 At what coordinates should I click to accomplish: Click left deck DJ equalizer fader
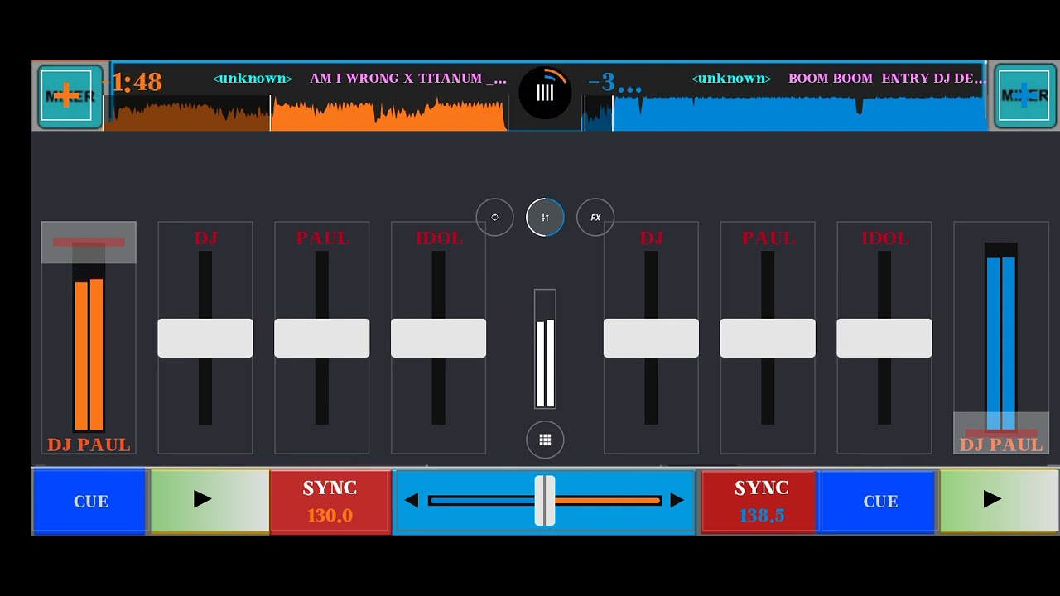[205, 338]
